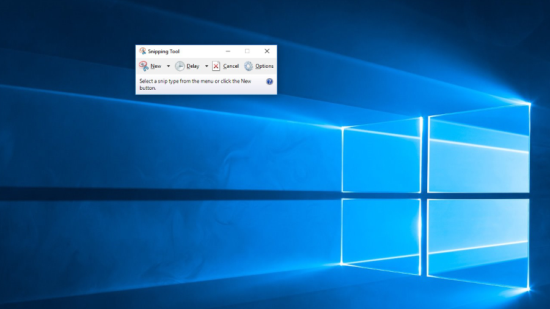
Task: Click the greyed-out maximize button of Snipping Tool
Action: tap(248, 51)
